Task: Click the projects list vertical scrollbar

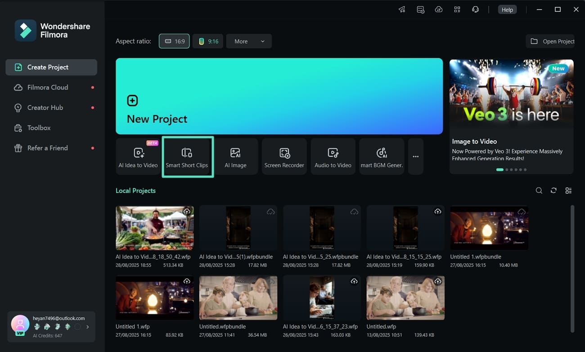Action: pos(572,269)
